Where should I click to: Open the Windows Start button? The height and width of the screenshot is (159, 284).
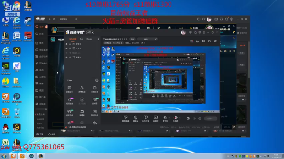coord(4,156)
